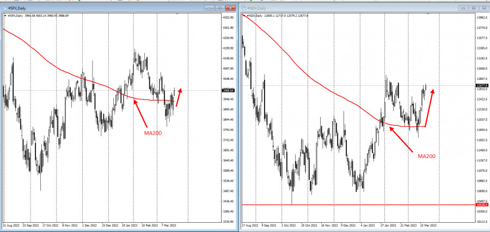Click the 31 Aug 2022 date on SPX axis

pyautogui.click(x=10, y=225)
